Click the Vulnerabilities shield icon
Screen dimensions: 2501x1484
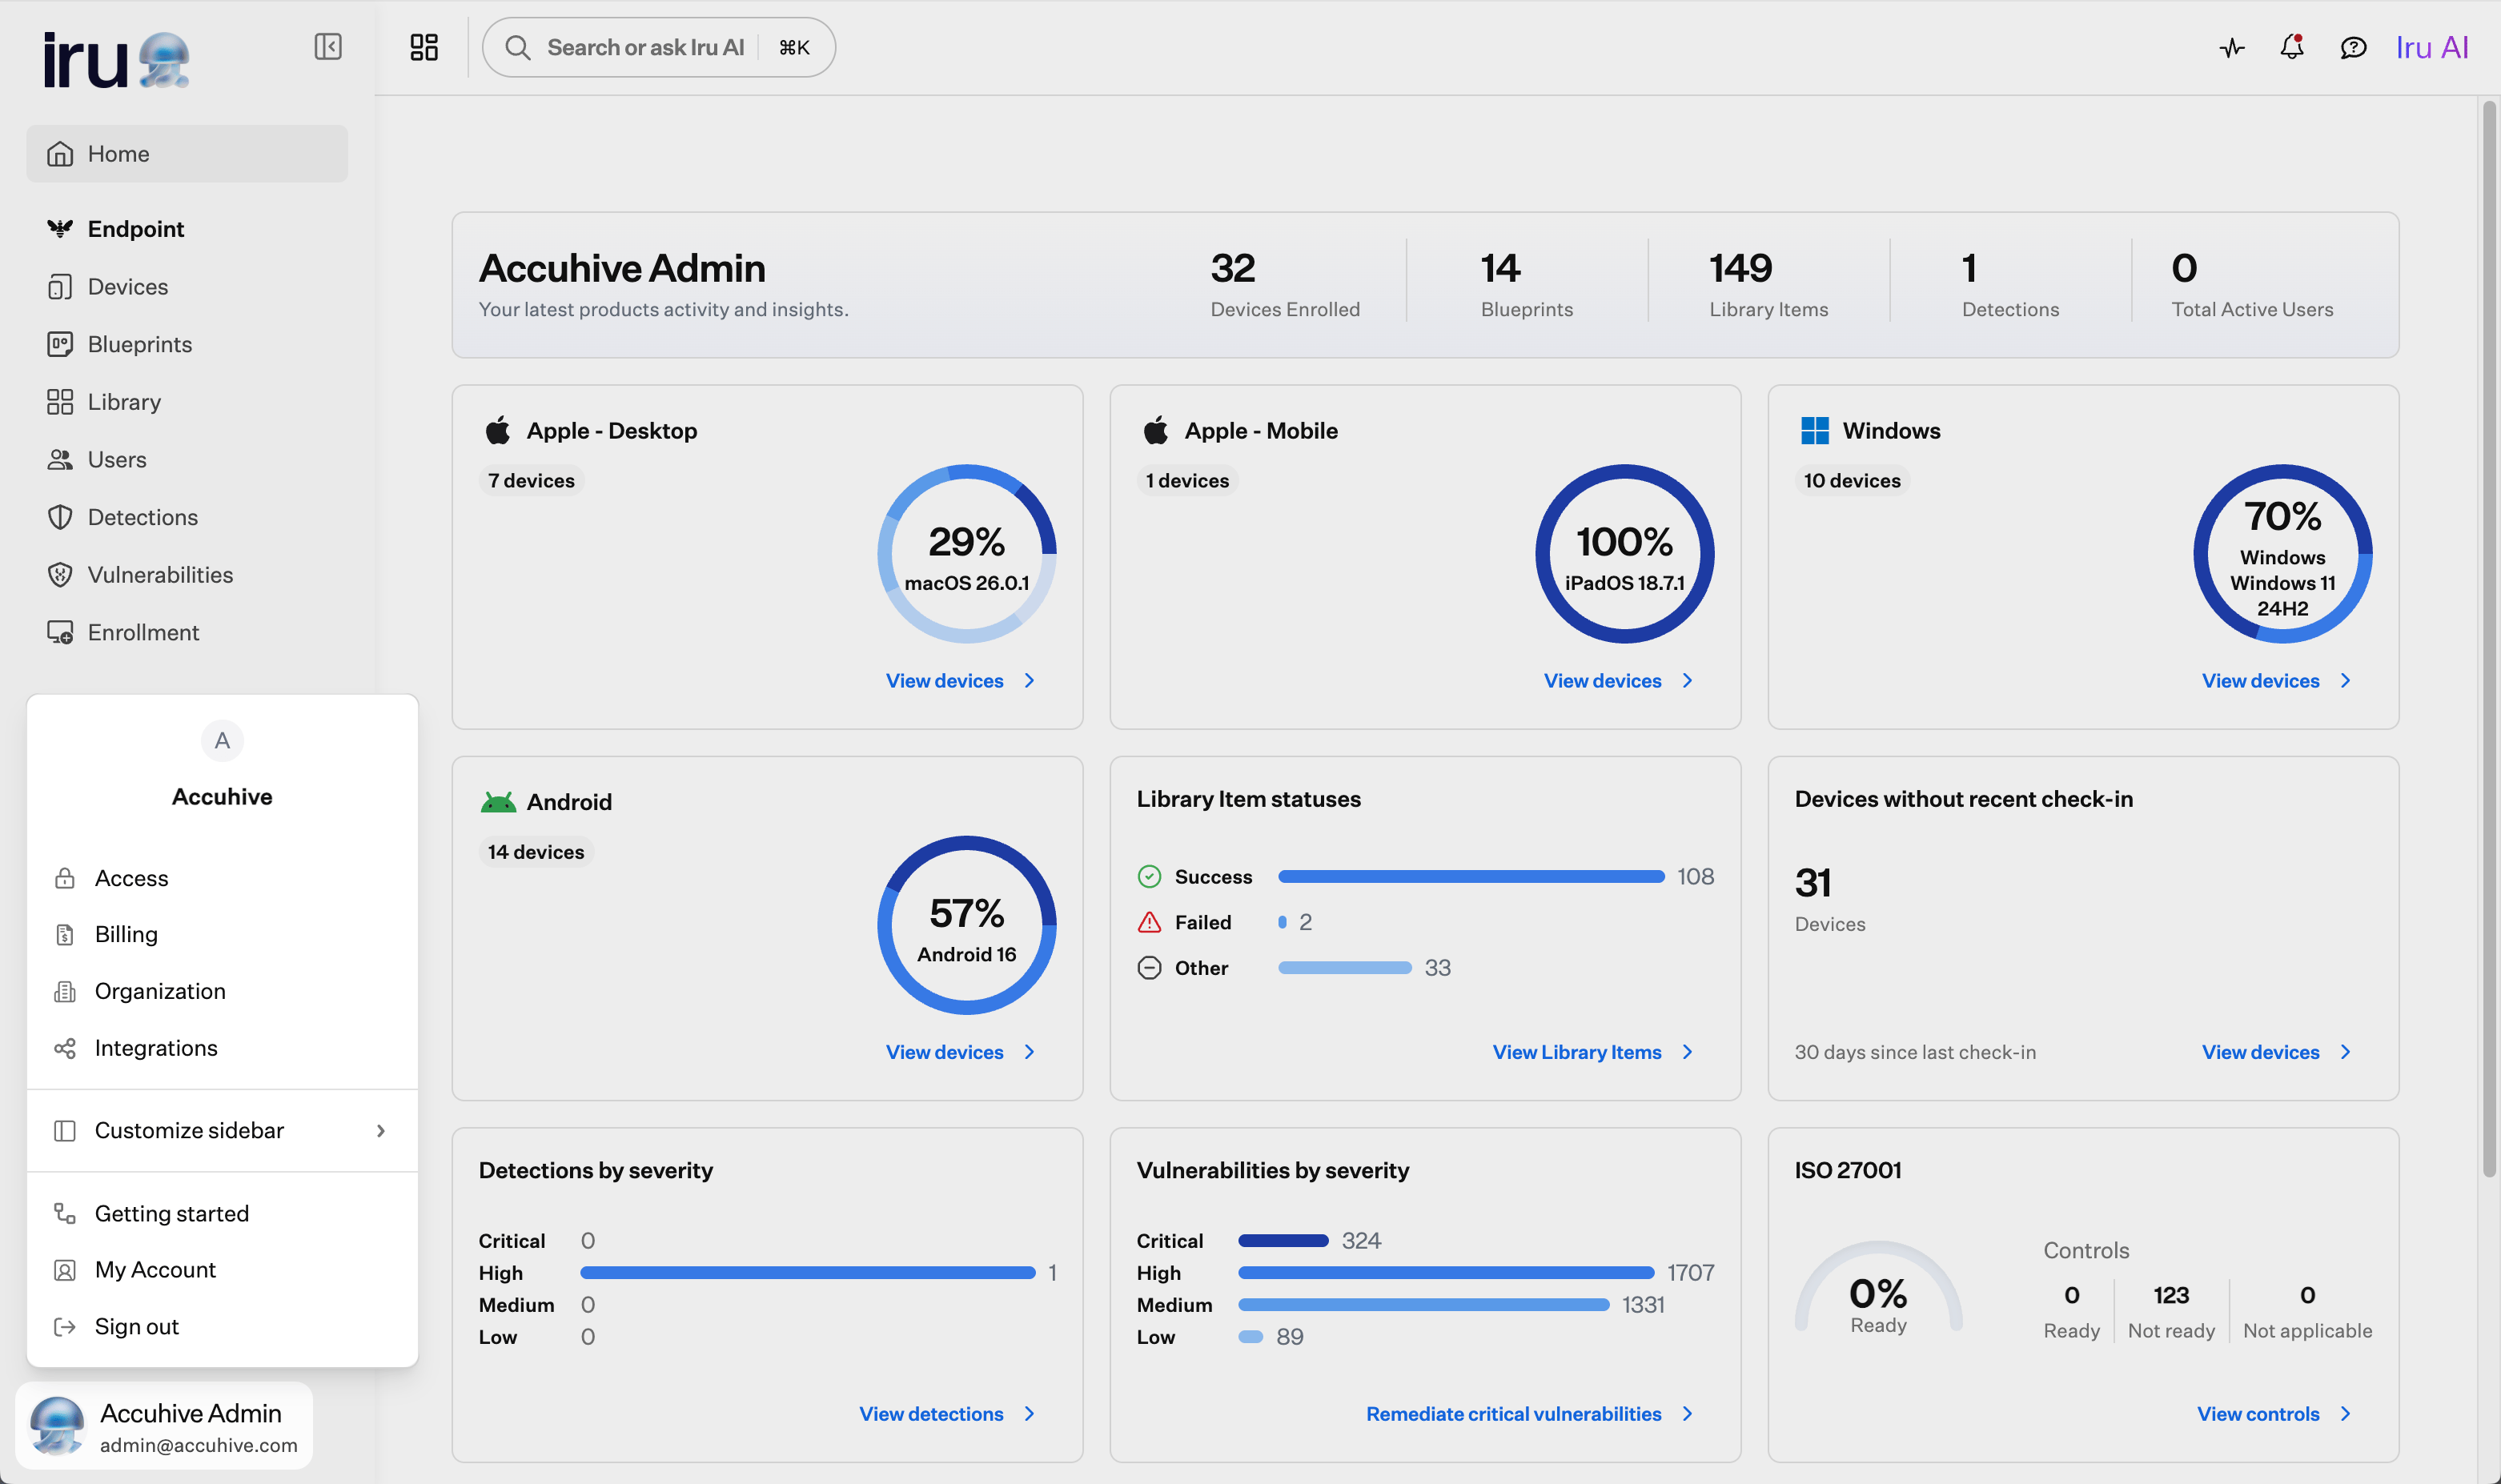60,575
